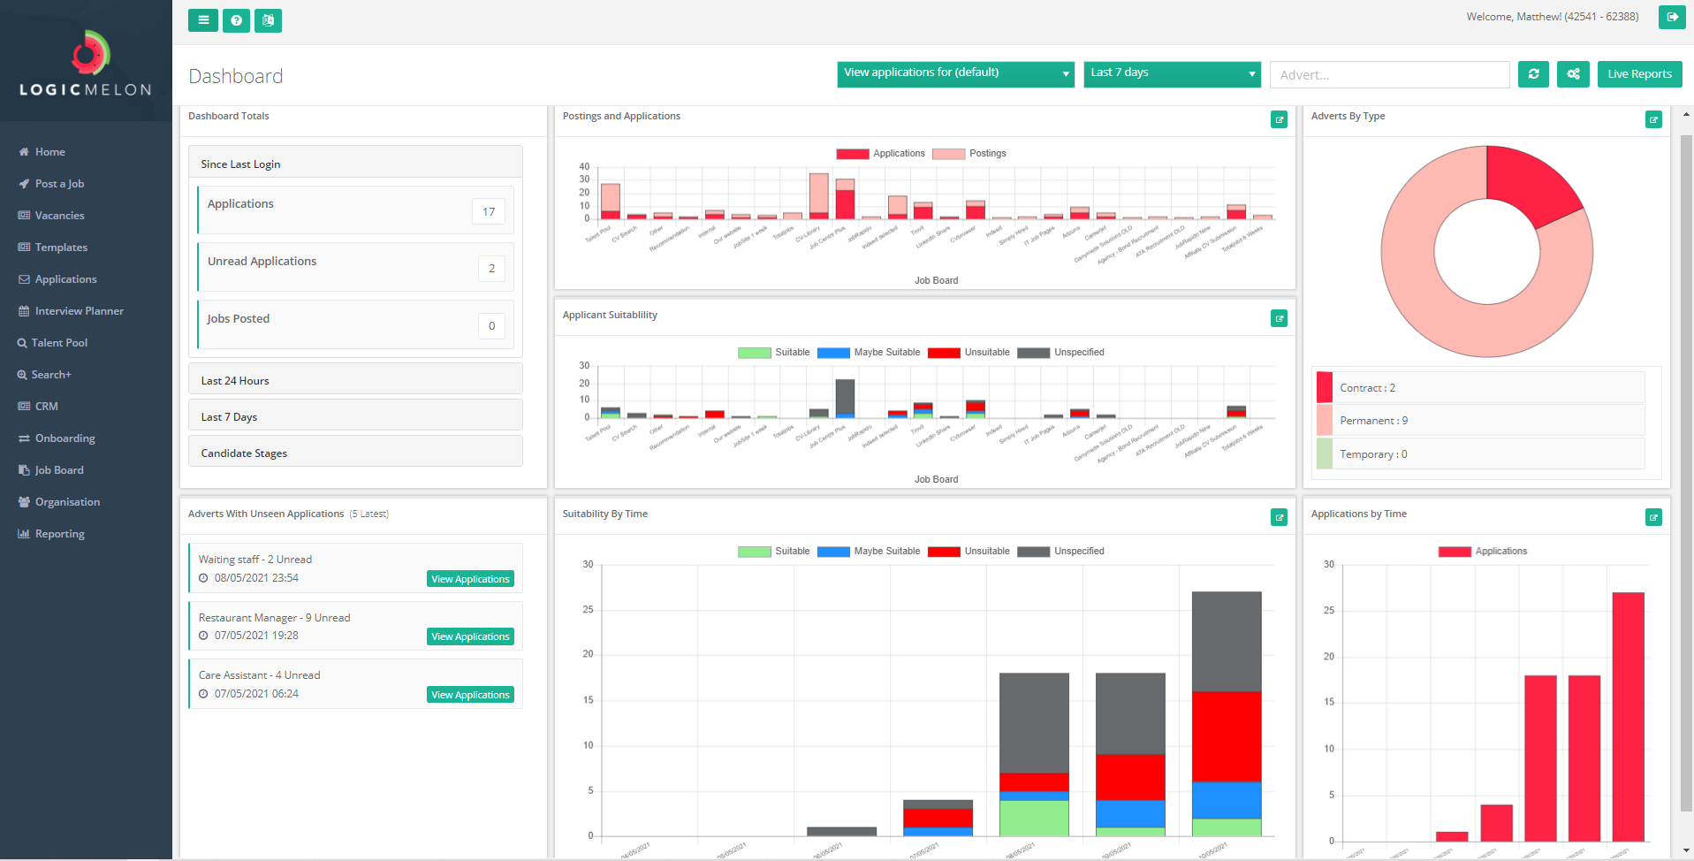The image size is (1694, 861).
Task: Click the logout icon at top right
Action: point(1672,17)
